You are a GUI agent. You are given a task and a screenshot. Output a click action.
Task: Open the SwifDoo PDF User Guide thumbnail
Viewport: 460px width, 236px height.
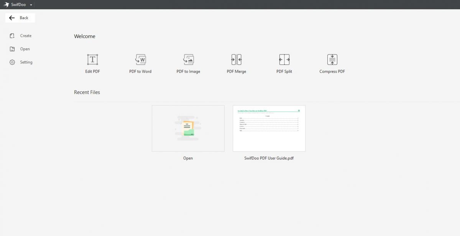click(x=269, y=128)
